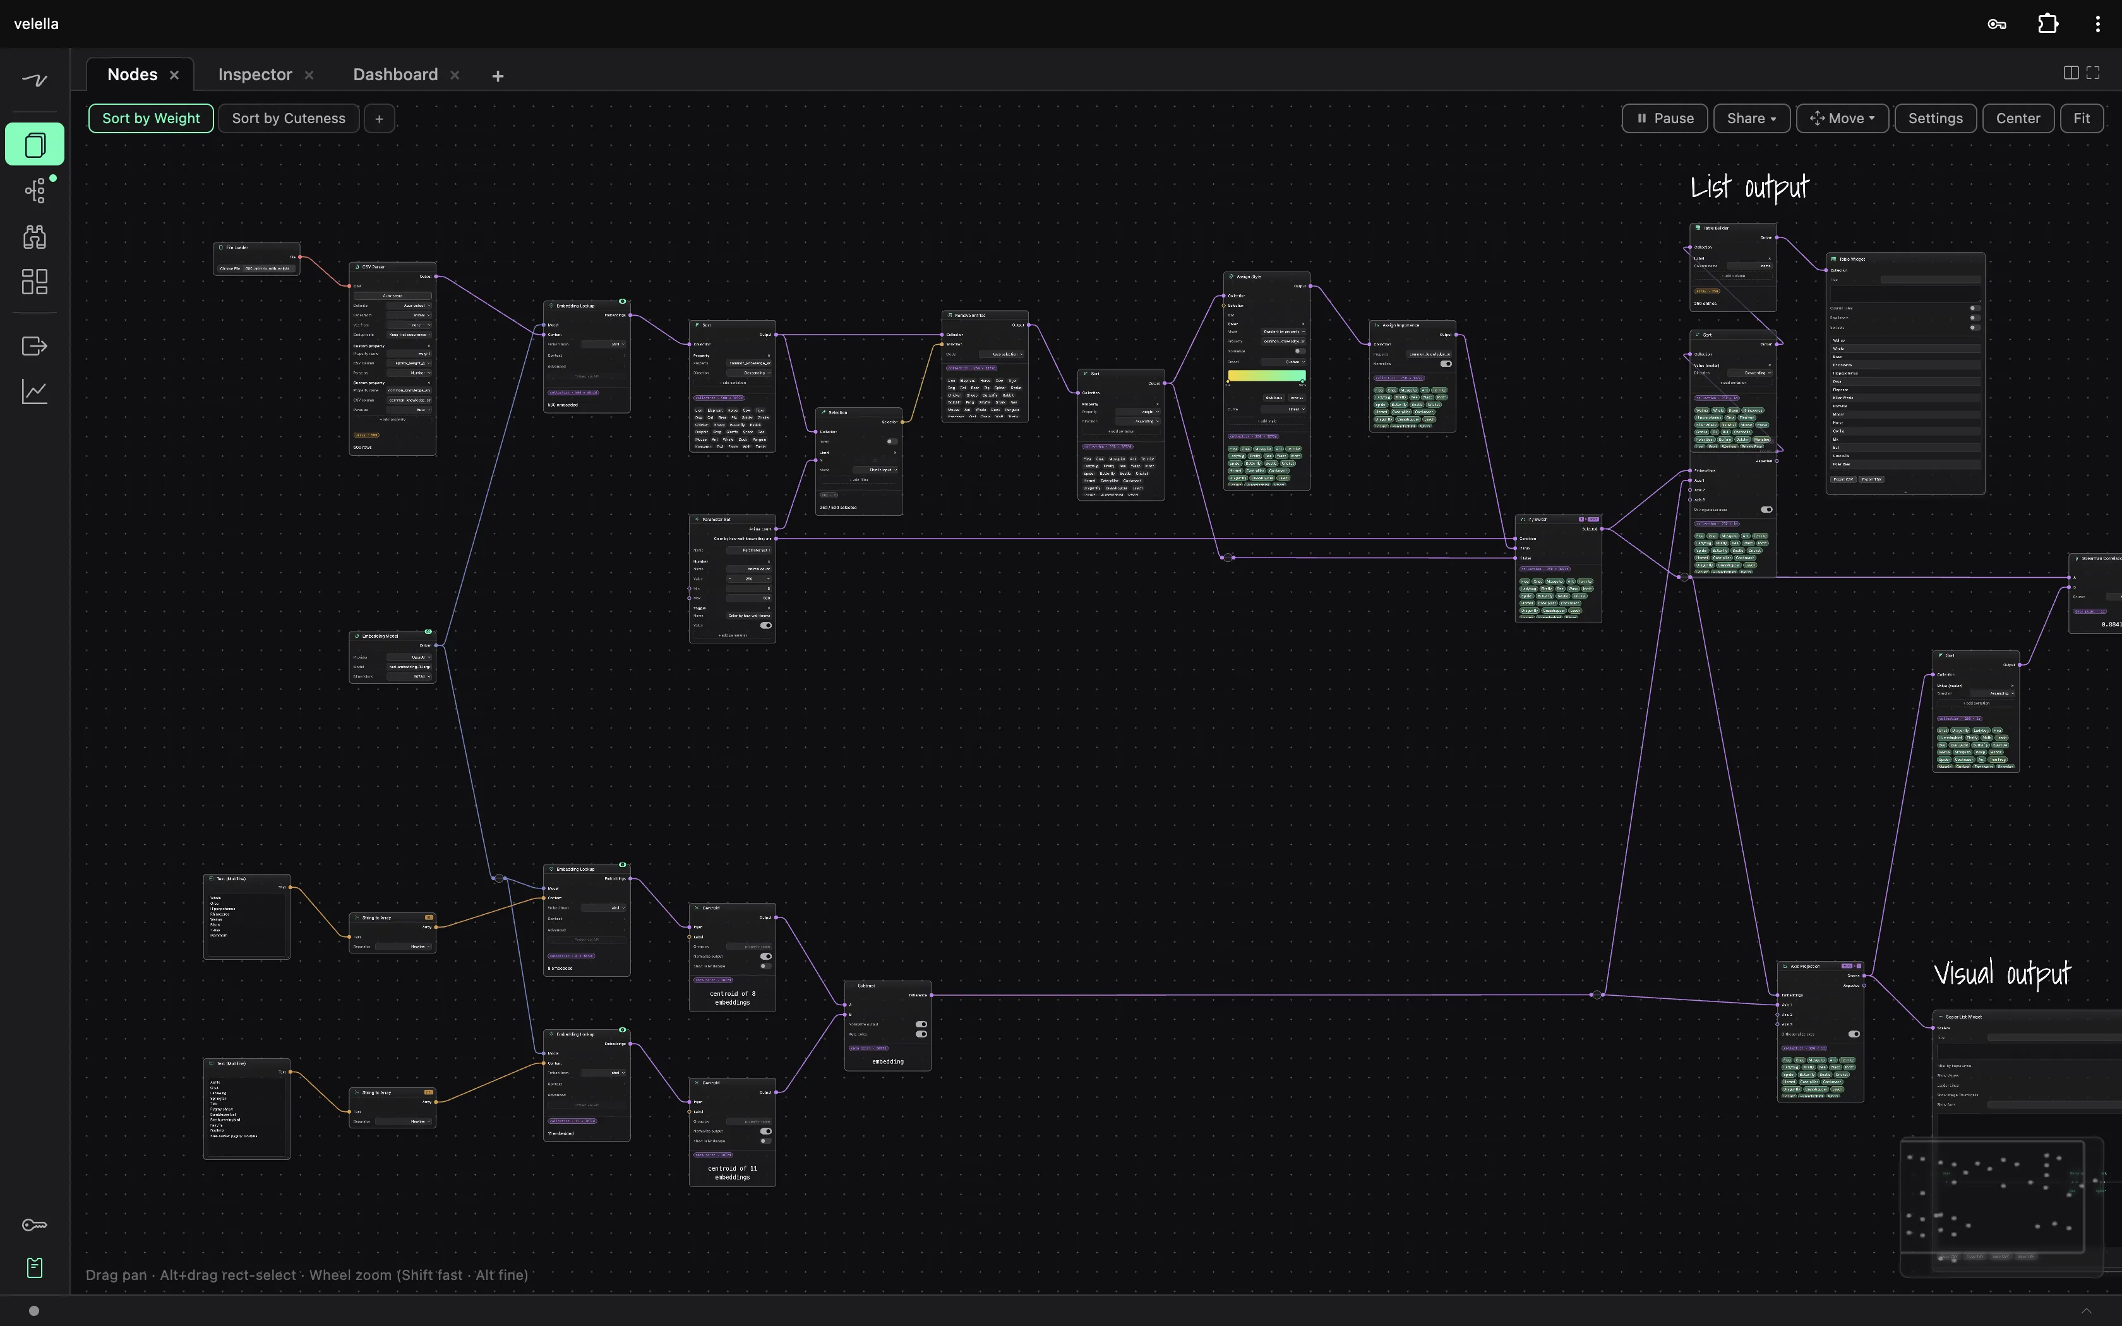Click the Table Widget node icon
This screenshot has height=1326, width=2122.
coord(1833,259)
